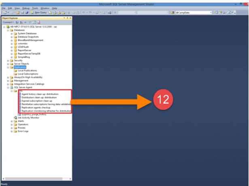Open the Debug menu

(x=26, y=8)
